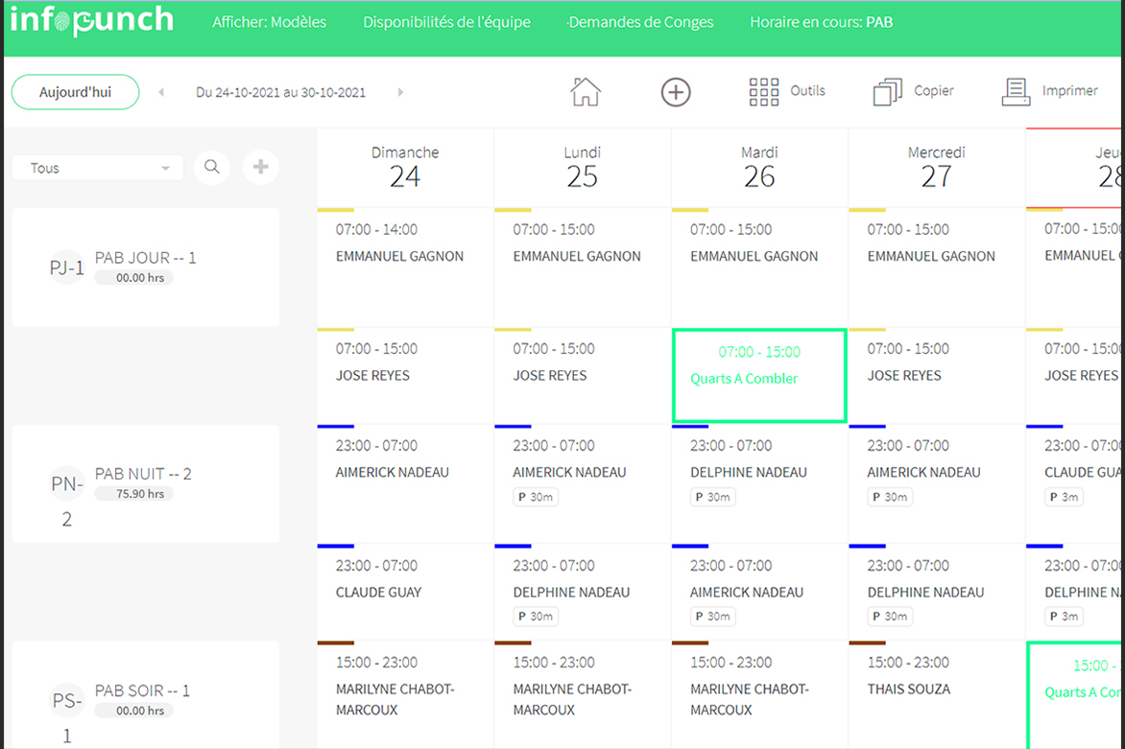Open Afficher: Modèles menu
The height and width of the screenshot is (749, 1125).
click(269, 22)
